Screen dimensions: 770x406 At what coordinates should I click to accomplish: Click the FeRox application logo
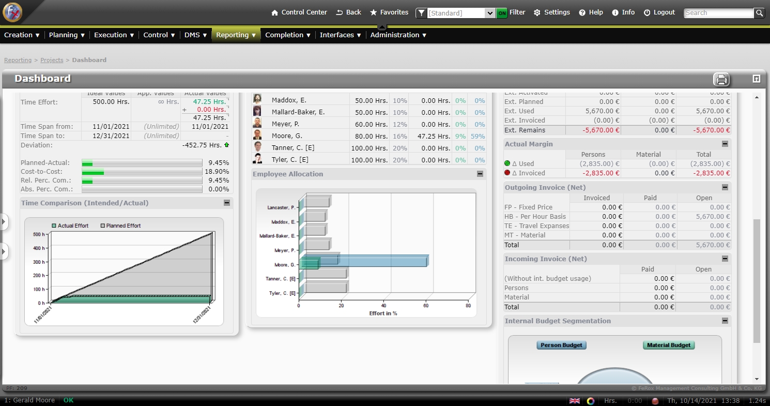[12, 12]
